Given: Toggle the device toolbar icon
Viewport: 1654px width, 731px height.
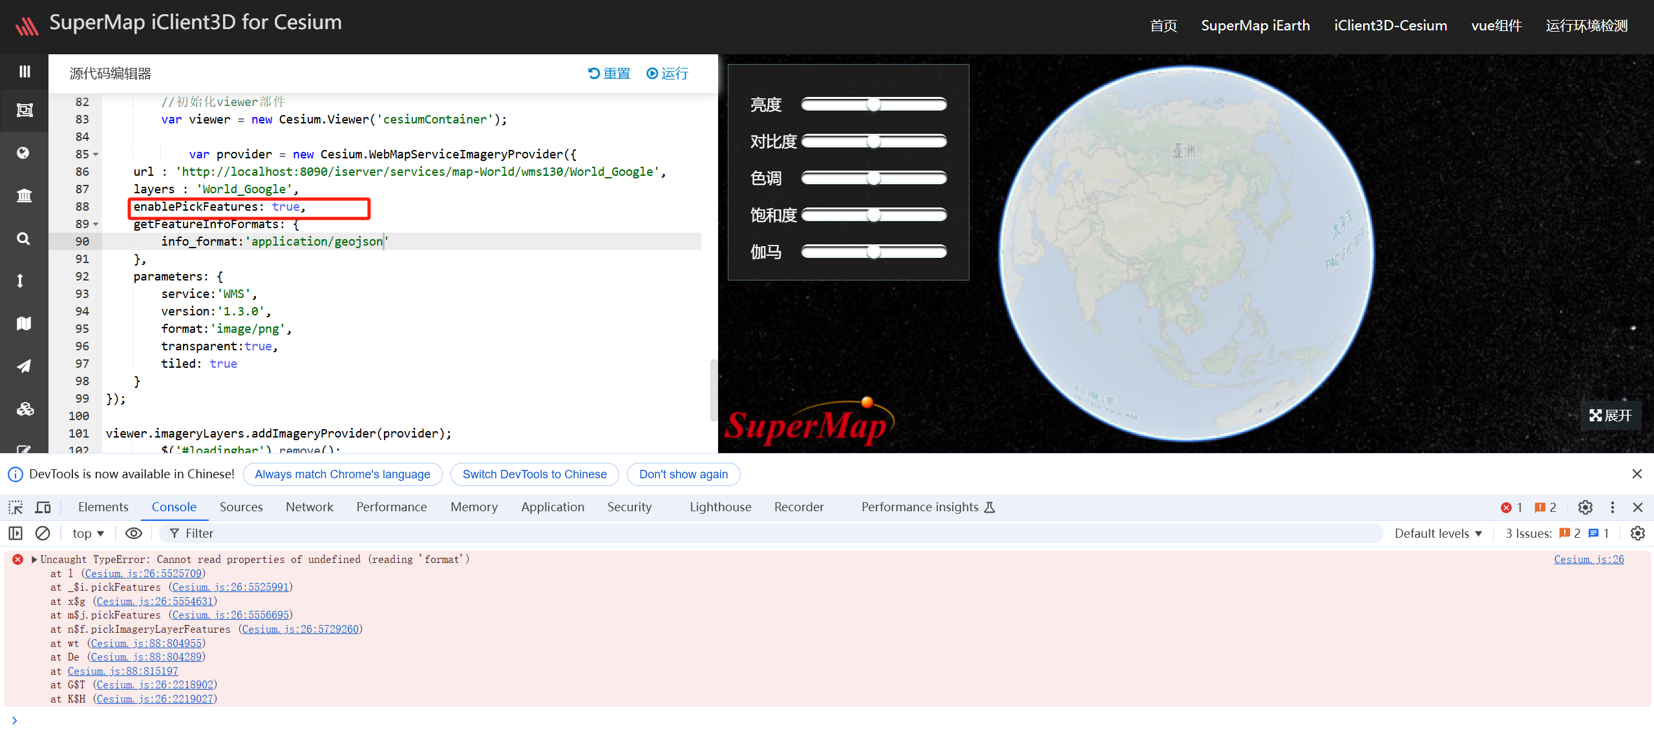Looking at the screenshot, I should tap(43, 507).
